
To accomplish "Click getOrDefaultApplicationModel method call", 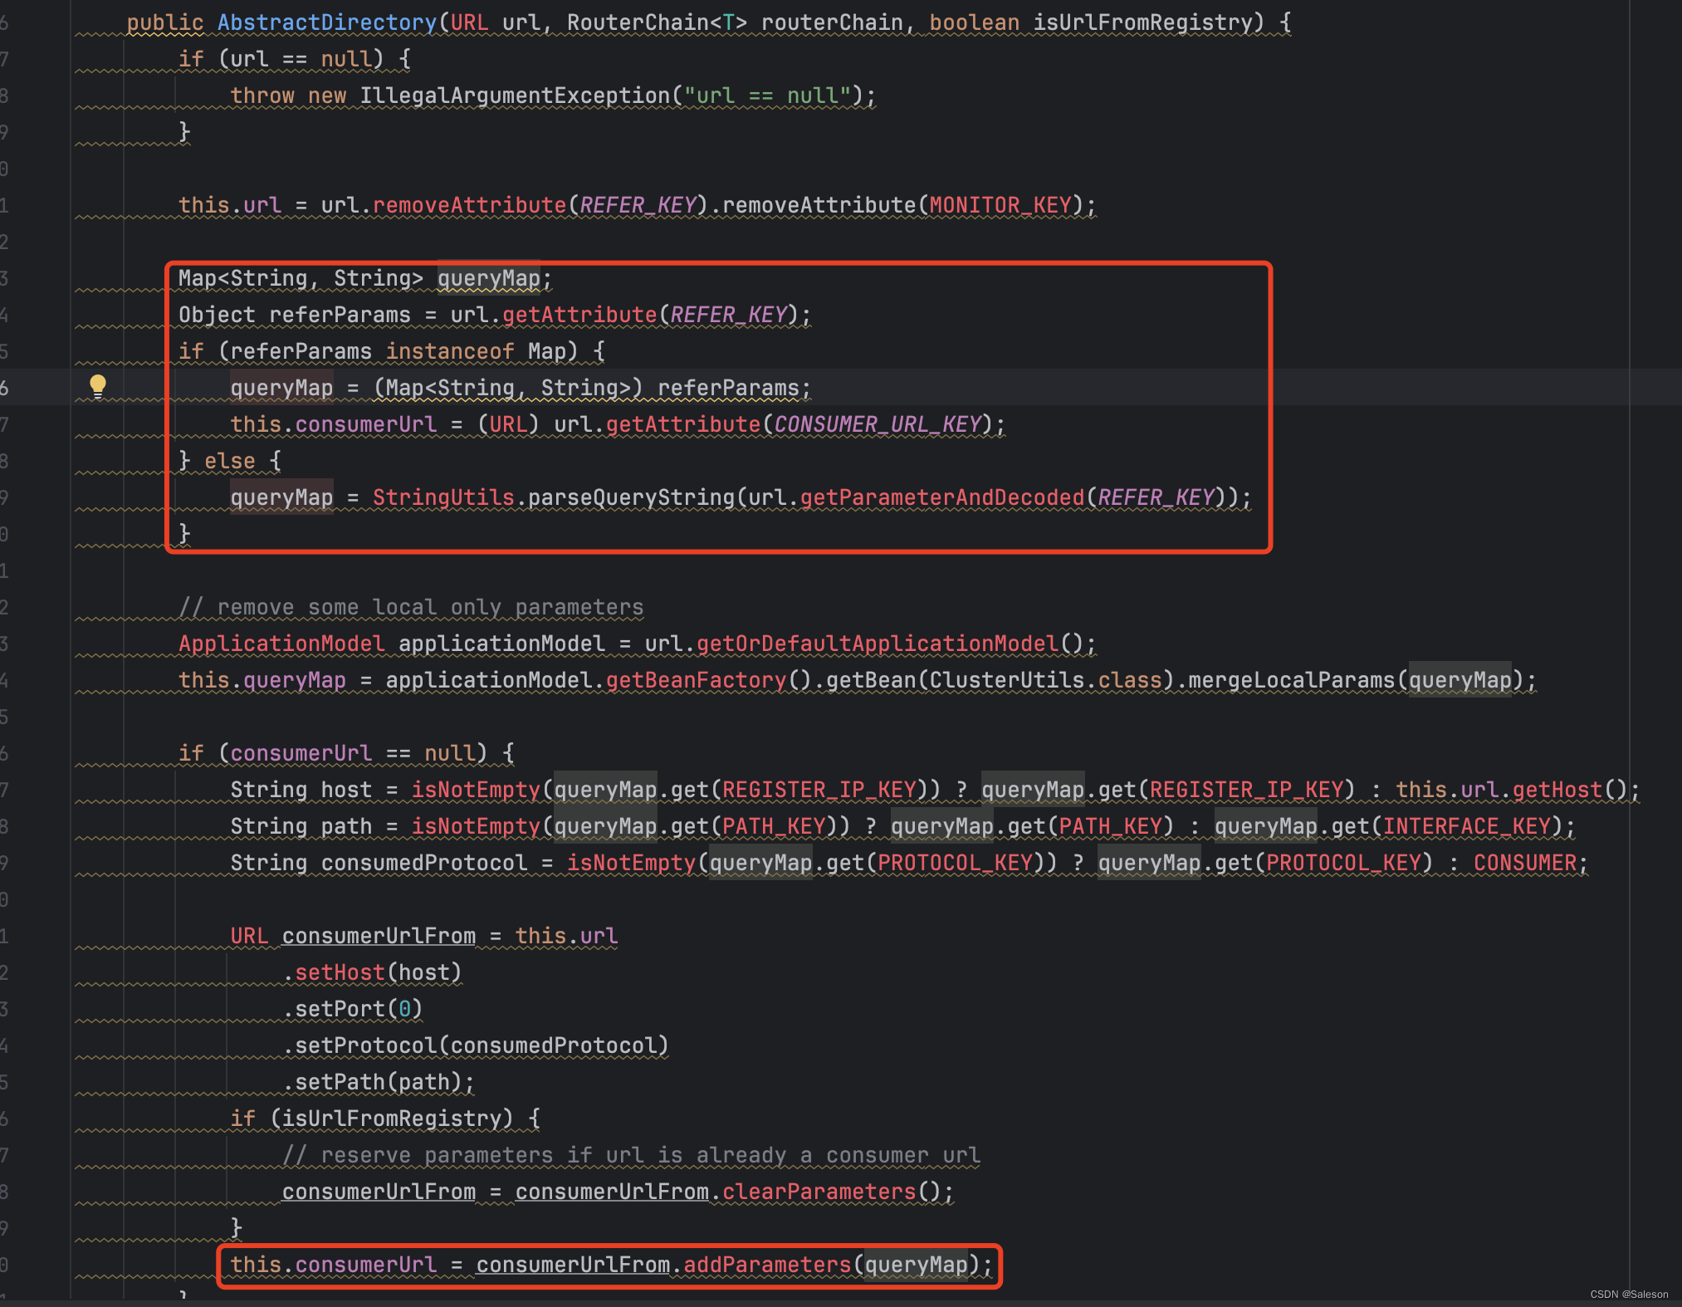I will click(x=878, y=644).
